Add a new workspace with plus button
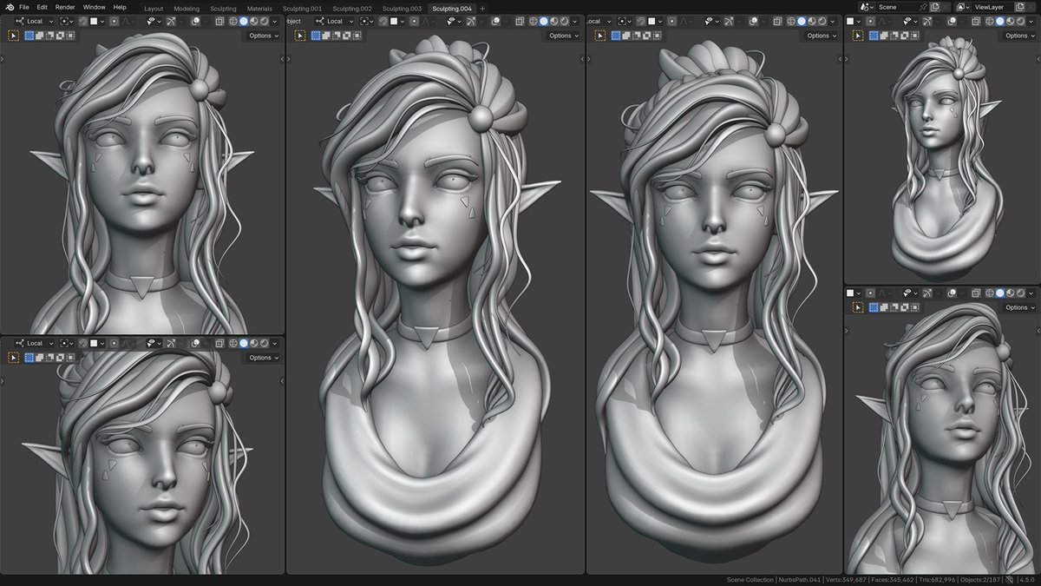The height and width of the screenshot is (586, 1041). tap(482, 8)
